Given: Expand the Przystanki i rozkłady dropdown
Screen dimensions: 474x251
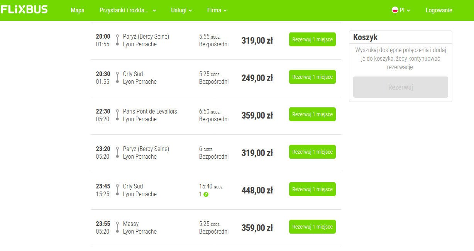Looking at the screenshot, I should [128, 10].
